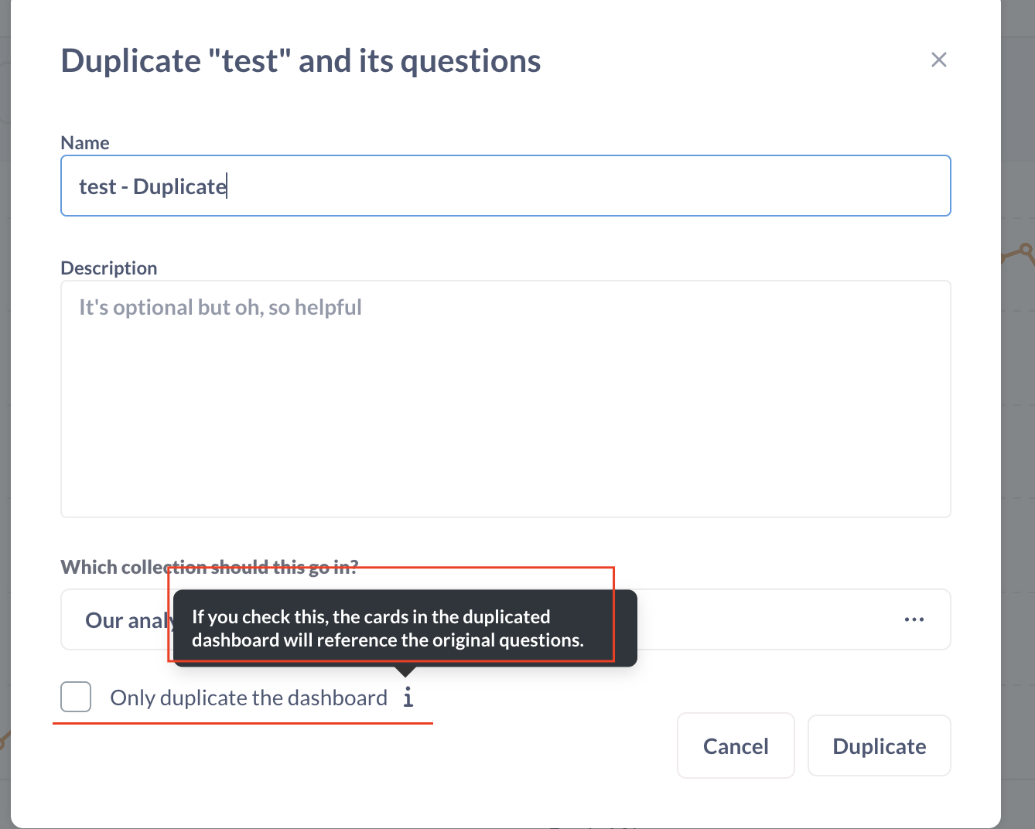This screenshot has width=1035, height=829.
Task: Click the info icon beside Only duplicate the dashboard
Action: [x=408, y=698]
